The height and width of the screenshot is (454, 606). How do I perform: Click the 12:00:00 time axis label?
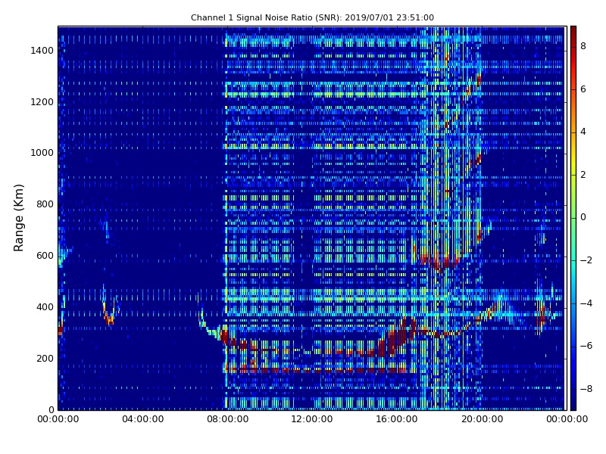coord(312,419)
